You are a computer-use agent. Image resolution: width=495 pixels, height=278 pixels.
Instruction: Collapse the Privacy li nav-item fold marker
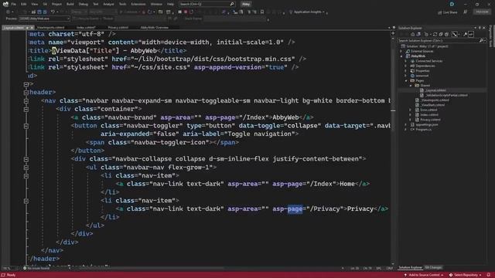[26, 201]
